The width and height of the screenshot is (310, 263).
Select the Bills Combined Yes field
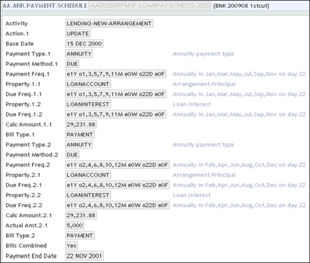pyautogui.click(x=72, y=246)
